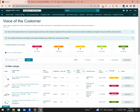Viewport: 140px width, 112px height.
Task: Open File Explorer from the taskbar
Action: (13, 110)
